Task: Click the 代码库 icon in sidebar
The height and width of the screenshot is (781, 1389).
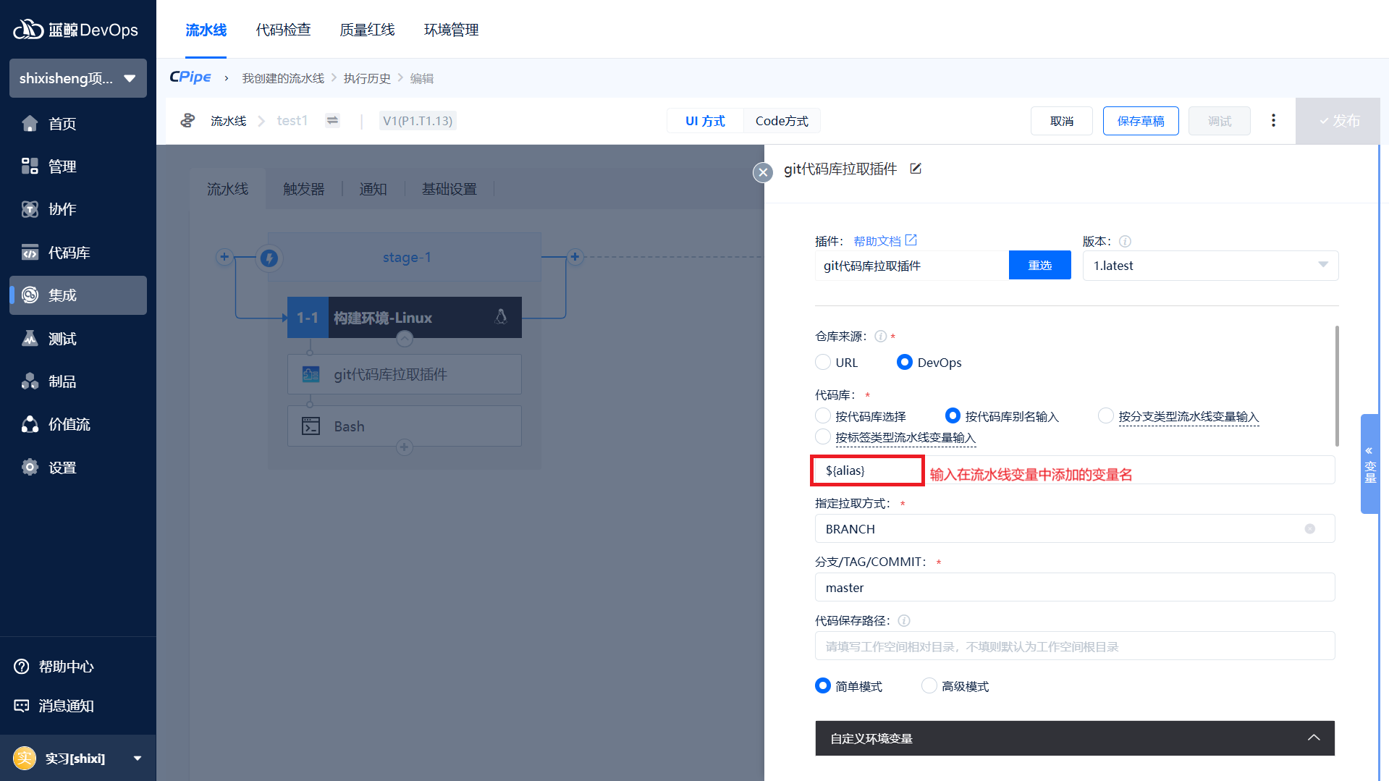Action: pos(30,253)
